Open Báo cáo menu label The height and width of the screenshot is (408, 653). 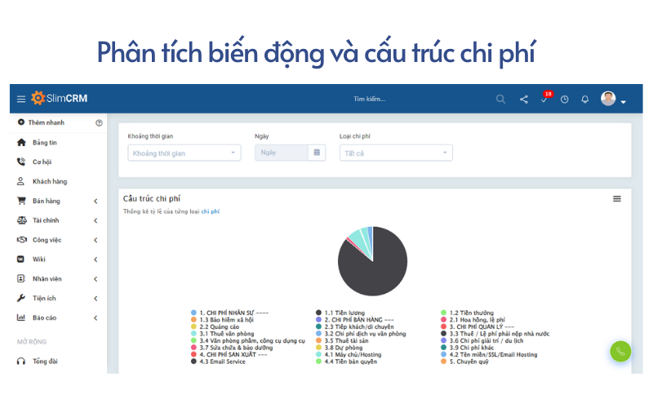point(45,317)
